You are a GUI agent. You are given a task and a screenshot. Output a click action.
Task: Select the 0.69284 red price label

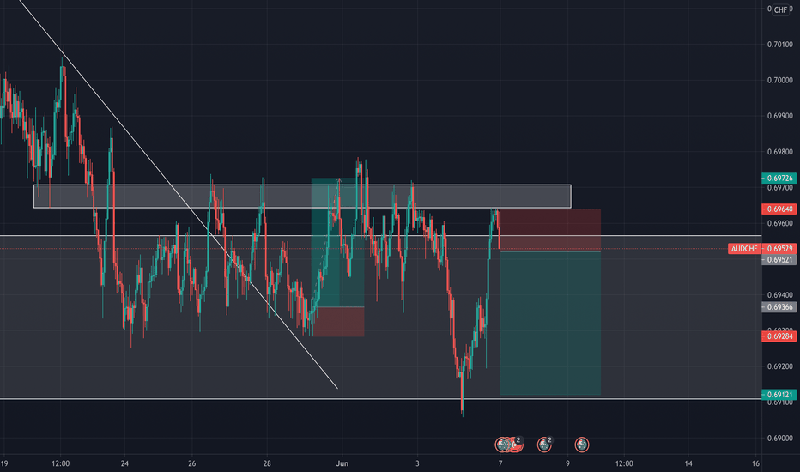(x=779, y=336)
